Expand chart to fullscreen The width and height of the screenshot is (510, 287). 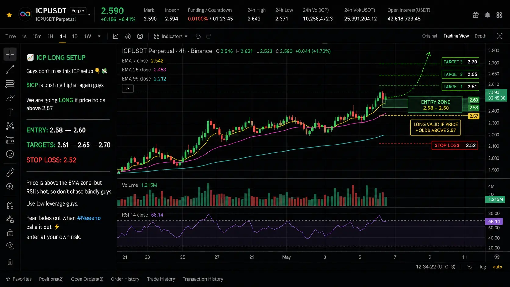499,36
